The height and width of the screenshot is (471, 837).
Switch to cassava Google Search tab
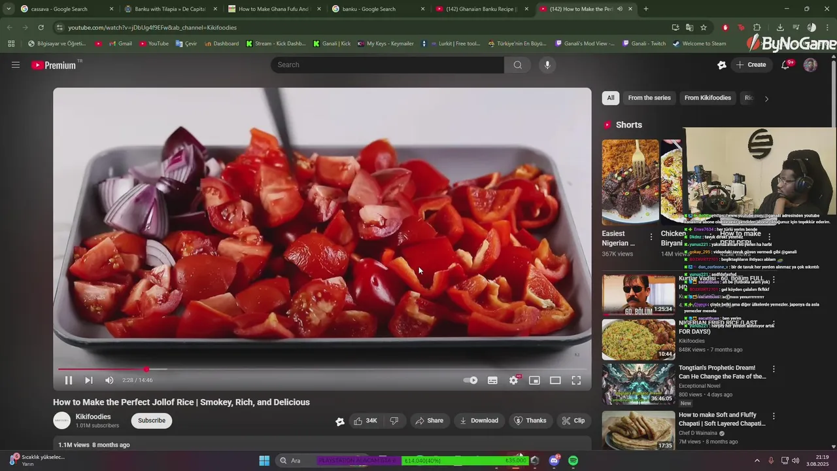(65, 9)
